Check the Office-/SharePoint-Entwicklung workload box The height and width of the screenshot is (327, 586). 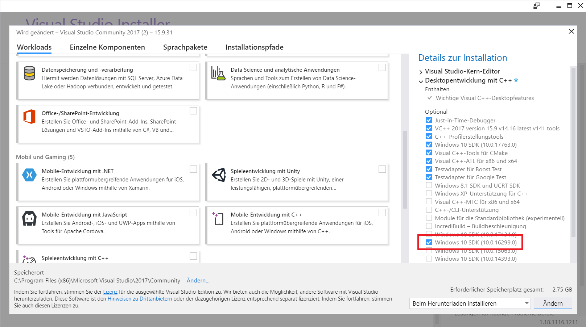click(x=193, y=111)
